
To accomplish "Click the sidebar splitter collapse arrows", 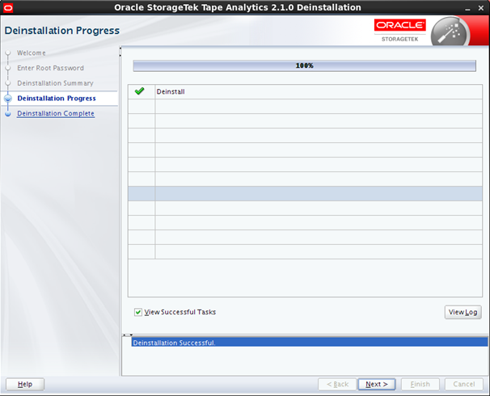I will coord(120,53).
